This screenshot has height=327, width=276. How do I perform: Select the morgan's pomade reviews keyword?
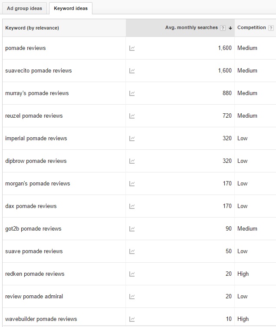tap(37, 184)
